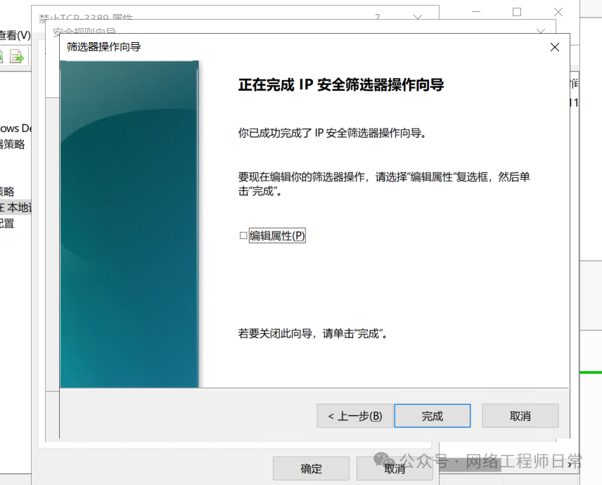Select the 配置 tree item
Image resolution: width=602 pixels, height=485 pixels.
coord(7,224)
